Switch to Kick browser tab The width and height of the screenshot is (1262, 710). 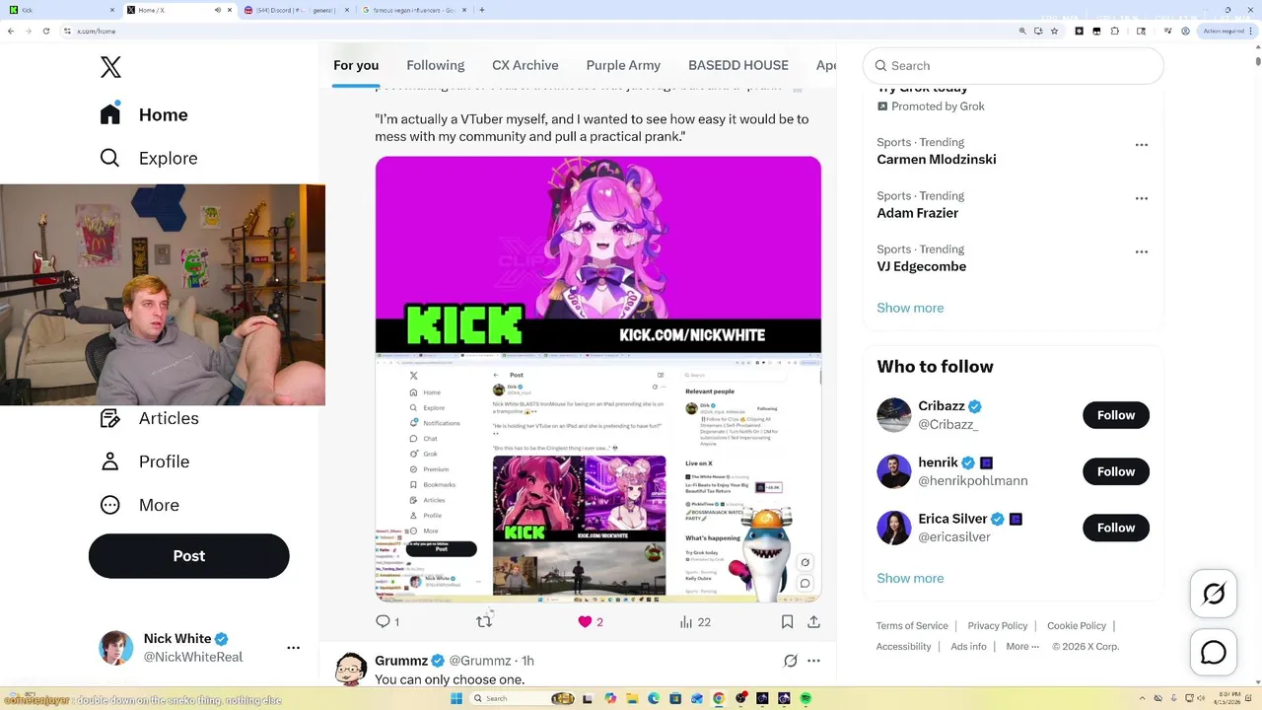click(59, 10)
